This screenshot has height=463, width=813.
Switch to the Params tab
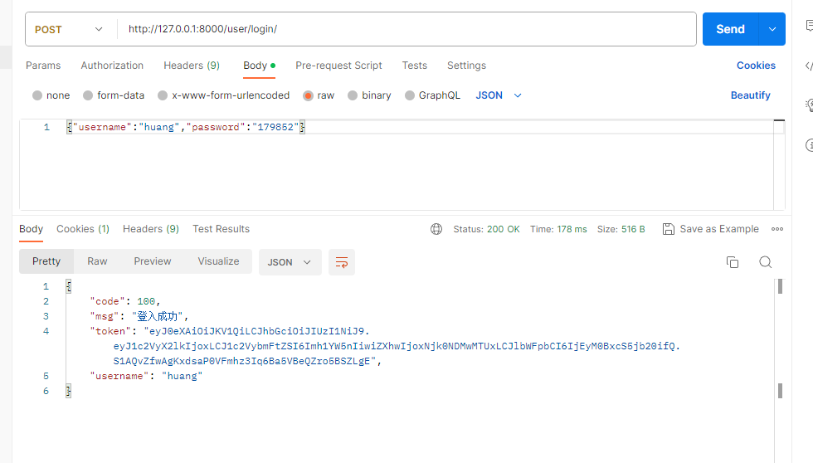pyautogui.click(x=43, y=66)
